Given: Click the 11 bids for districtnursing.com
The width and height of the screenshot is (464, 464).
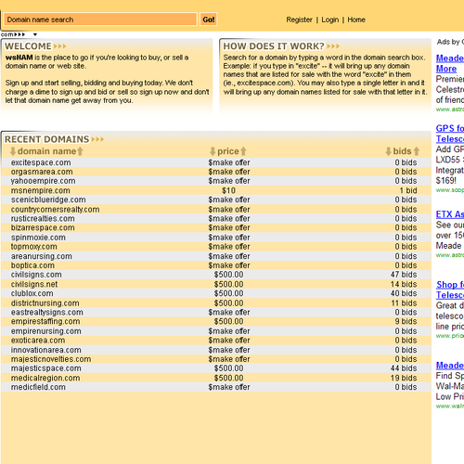Looking at the screenshot, I should (404, 303).
